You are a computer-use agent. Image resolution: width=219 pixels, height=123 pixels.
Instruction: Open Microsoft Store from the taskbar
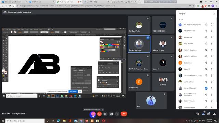[x=98, y=121]
